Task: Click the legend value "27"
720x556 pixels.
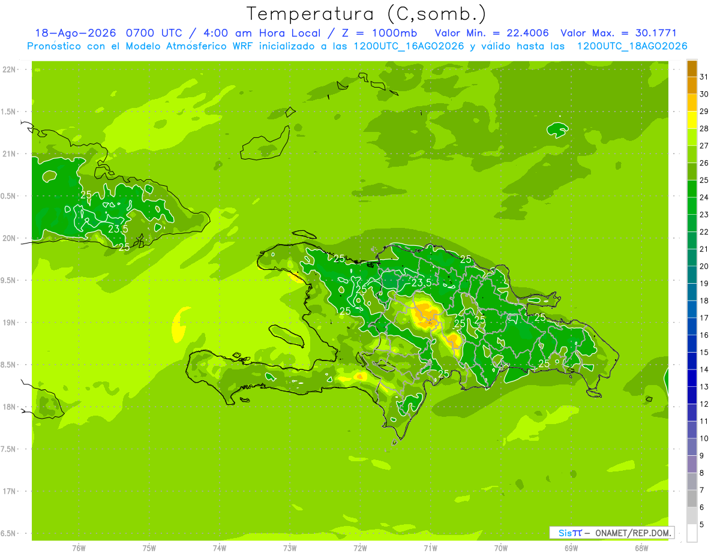Action: 704,146
